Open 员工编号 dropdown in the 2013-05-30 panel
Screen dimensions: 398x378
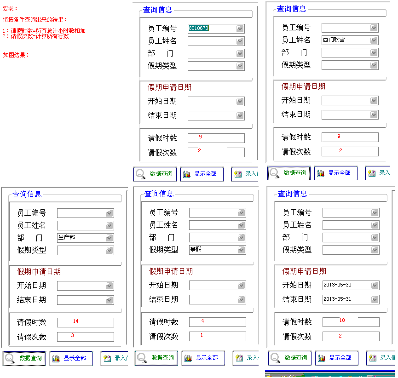[375, 212]
